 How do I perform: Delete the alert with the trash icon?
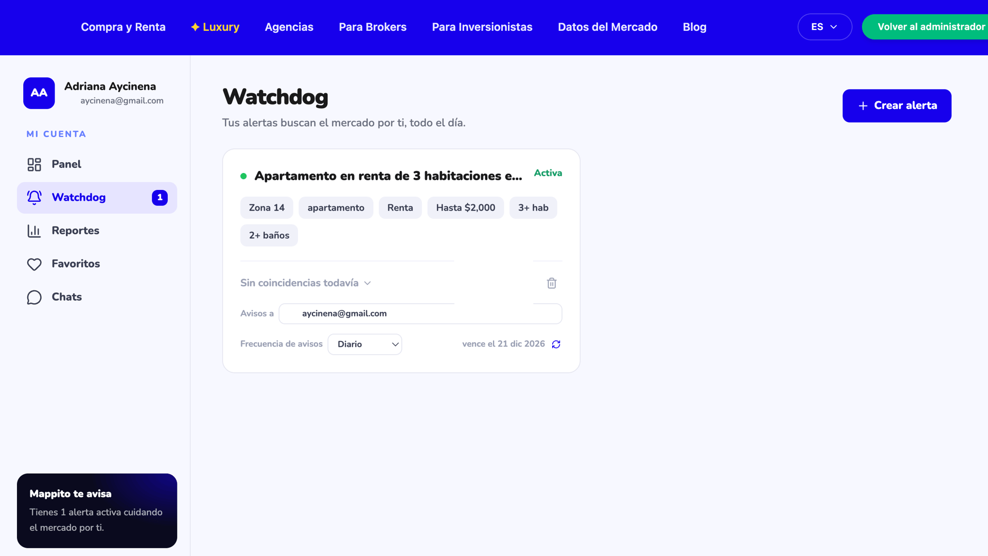[x=552, y=283]
